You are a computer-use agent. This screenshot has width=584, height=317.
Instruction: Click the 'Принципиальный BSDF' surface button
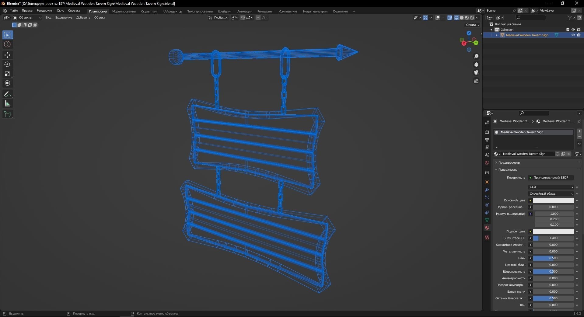(x=551, y=178)
